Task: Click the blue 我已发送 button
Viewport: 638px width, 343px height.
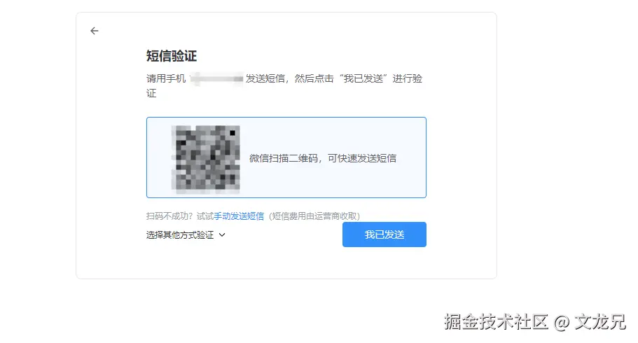Action: [x=384, y=234]
